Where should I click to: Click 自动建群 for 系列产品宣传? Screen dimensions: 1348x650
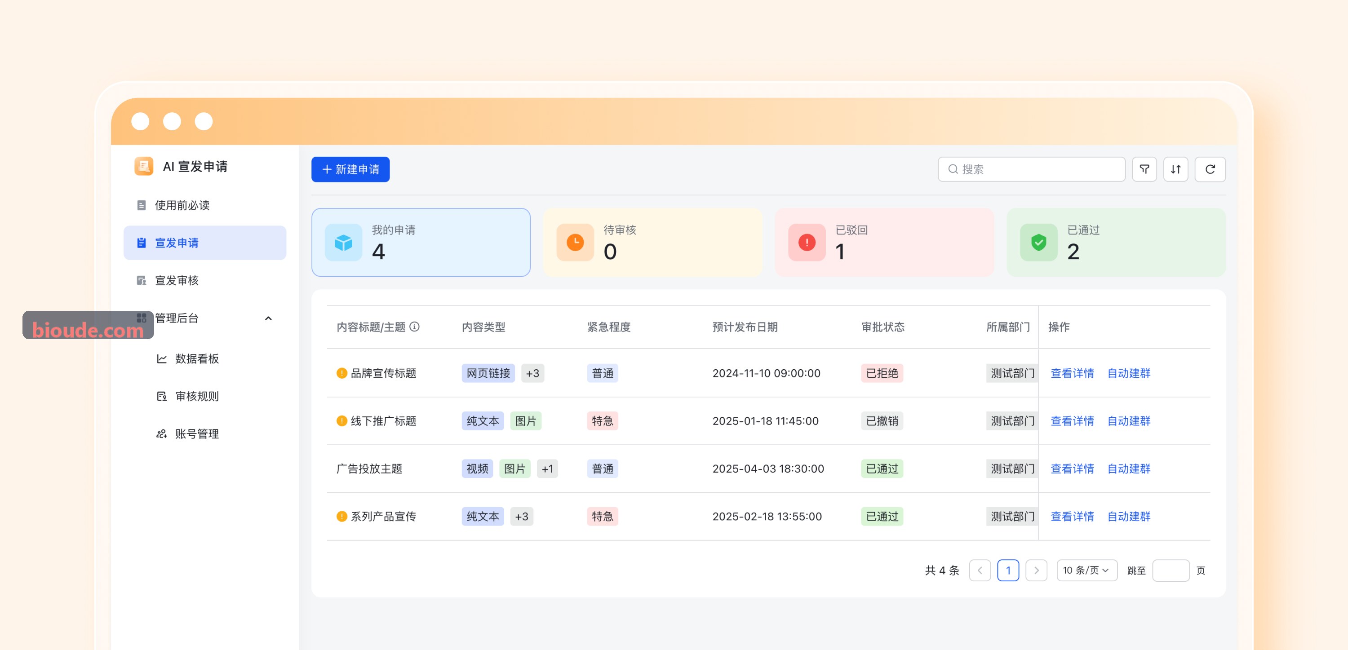coord(1128,516)
